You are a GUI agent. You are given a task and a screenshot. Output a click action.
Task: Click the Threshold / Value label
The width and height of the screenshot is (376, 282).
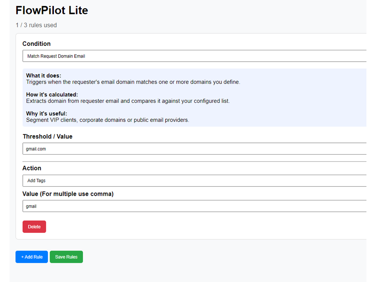48,136
